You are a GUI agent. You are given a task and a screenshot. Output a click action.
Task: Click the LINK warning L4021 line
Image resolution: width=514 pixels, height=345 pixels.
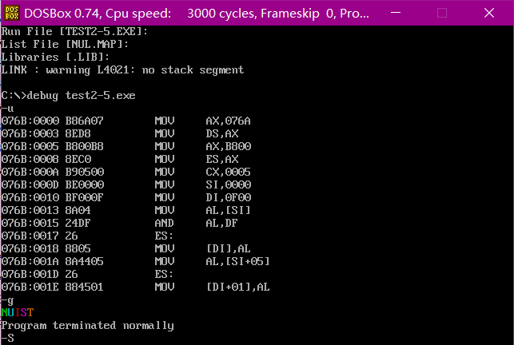pyautogui.click(x=122, y=70)
